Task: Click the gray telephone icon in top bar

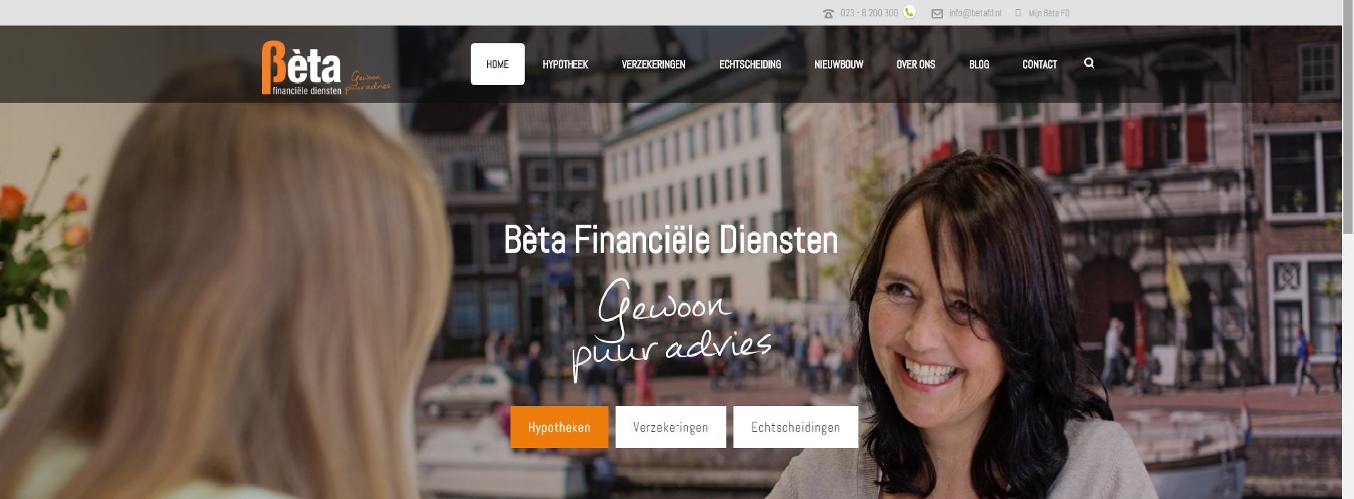Action: (828, 13)
